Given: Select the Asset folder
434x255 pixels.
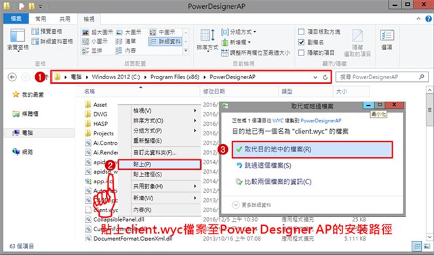Looking at the screenshot, I should point(96,105).
